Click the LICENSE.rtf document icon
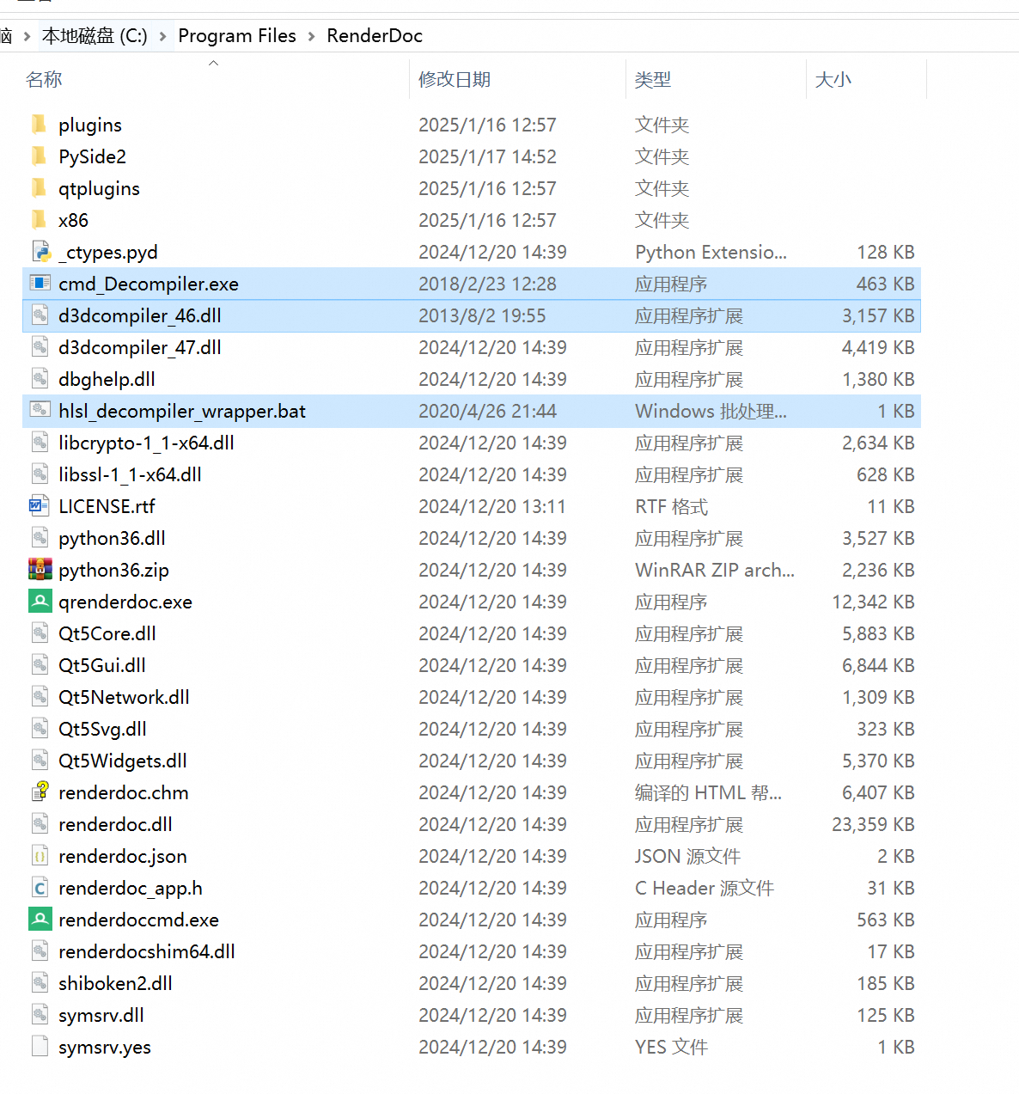 tap(38, 505)
